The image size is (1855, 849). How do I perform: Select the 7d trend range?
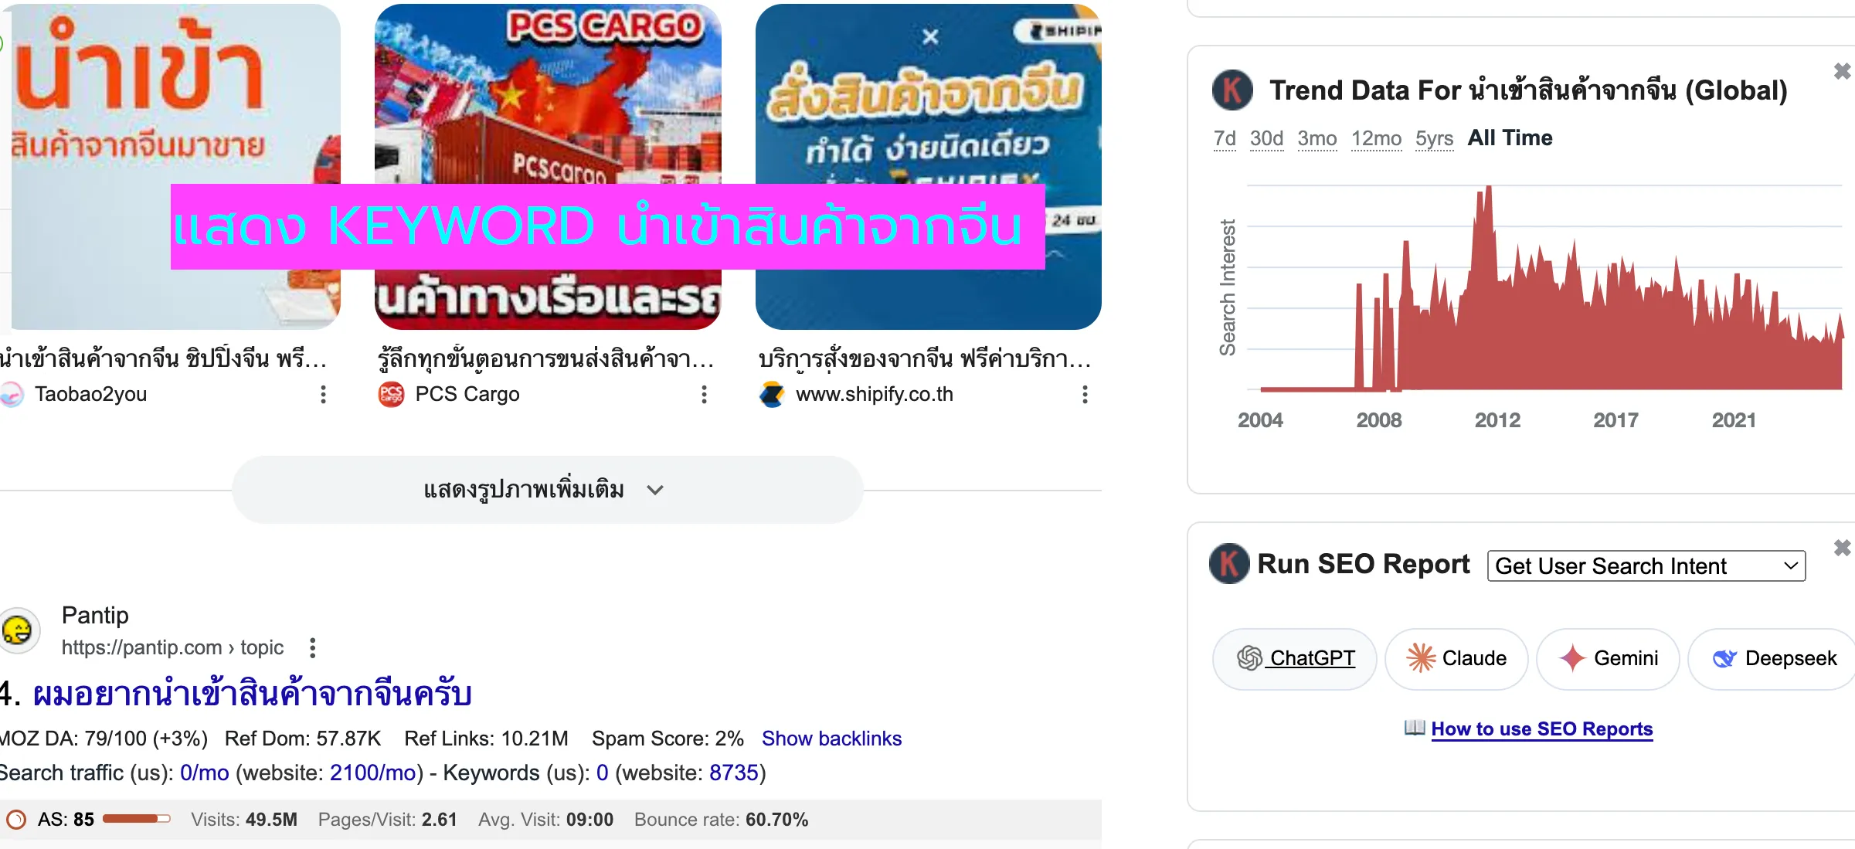point(1225,138)
